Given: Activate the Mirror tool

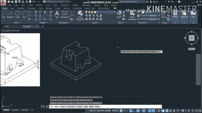Looking at the screenshot, I should point(40,16).
